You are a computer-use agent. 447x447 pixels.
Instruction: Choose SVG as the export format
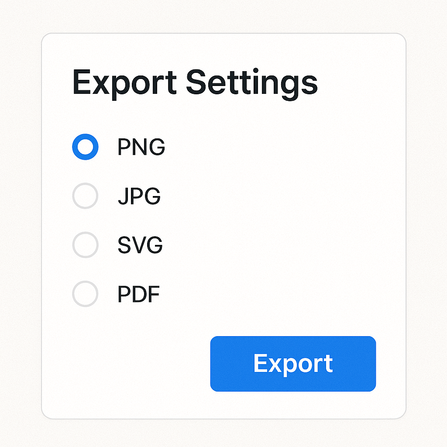pyautogui.click(x=85, y=245)
